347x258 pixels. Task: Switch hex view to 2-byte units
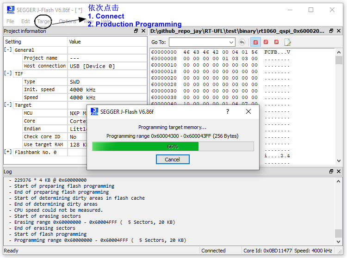point(266,42)
